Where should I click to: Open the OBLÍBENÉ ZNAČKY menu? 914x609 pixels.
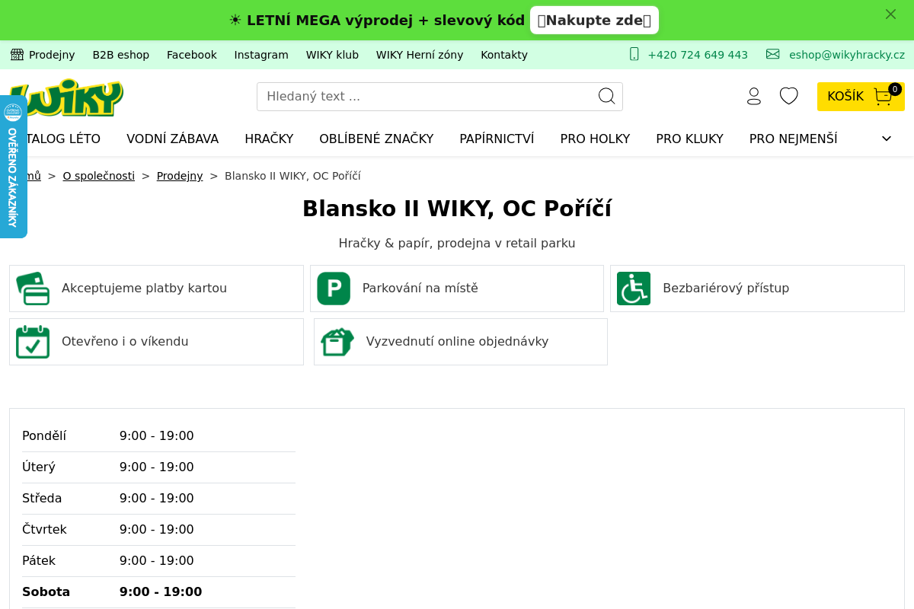(376, 139)
